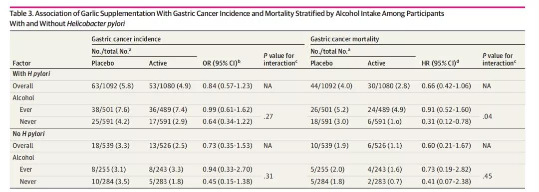Select the Factor column header
Image resolution: width=539 pixels, height=192 pixels.
(x=20, y=63)
